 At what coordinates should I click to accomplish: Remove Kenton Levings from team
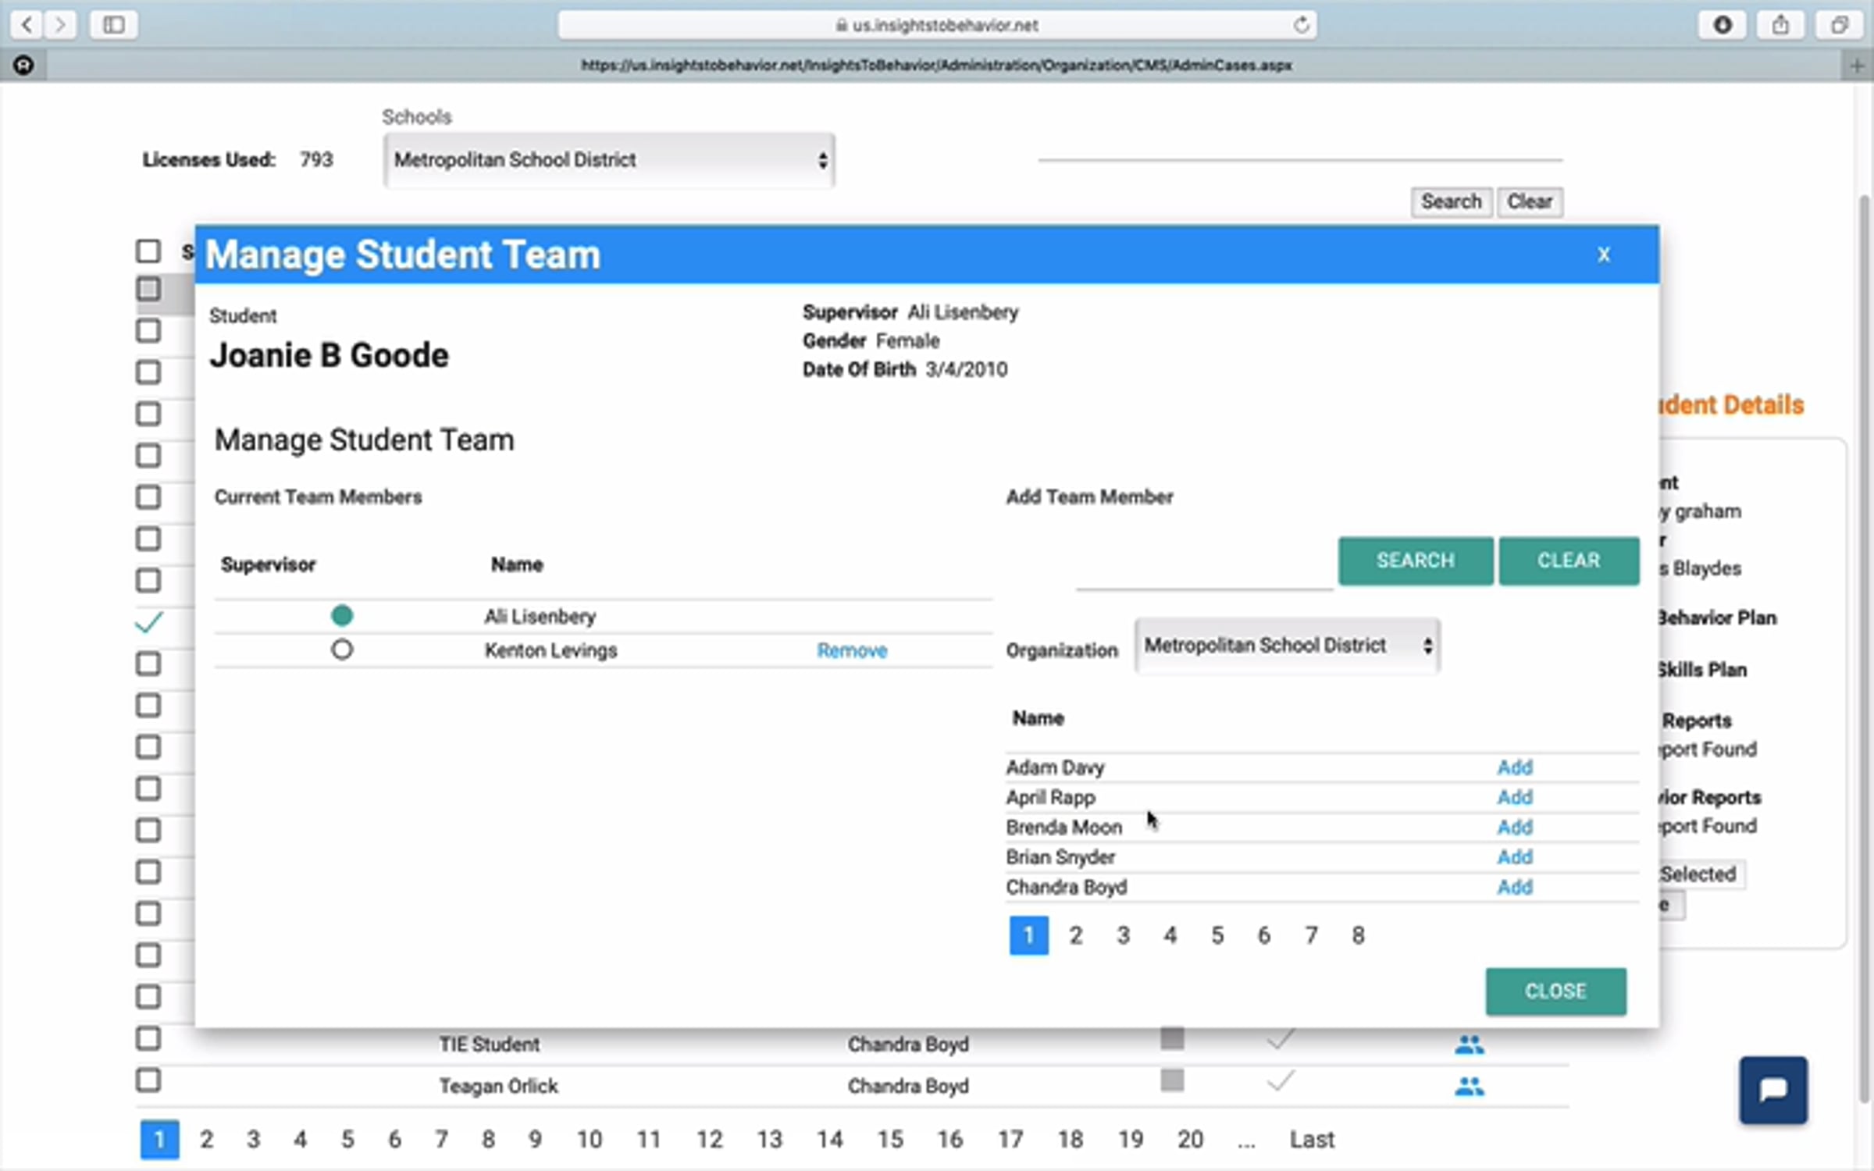click(851, 650)
